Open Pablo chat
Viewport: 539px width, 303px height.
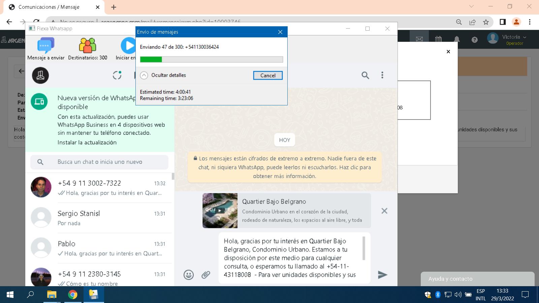(100, 248)
